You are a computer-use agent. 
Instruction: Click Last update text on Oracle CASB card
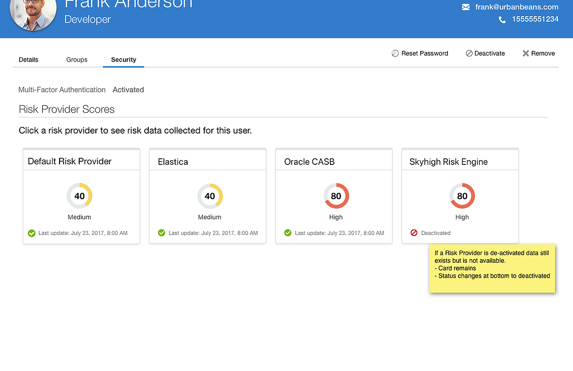339,233
